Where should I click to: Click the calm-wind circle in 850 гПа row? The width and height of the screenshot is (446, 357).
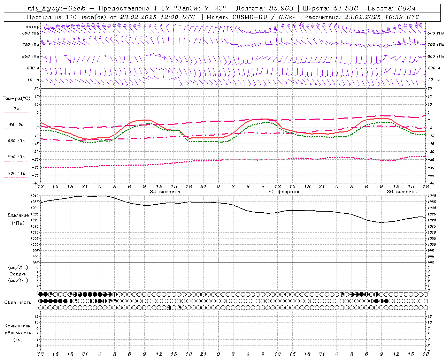tap(105, 56)
